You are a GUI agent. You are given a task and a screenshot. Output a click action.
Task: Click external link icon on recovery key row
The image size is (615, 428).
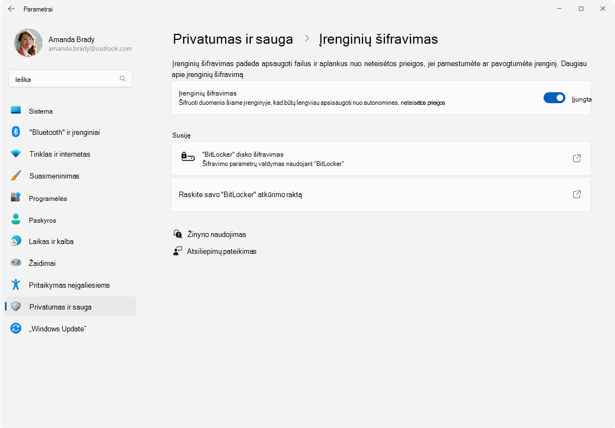tap(577, 194)
